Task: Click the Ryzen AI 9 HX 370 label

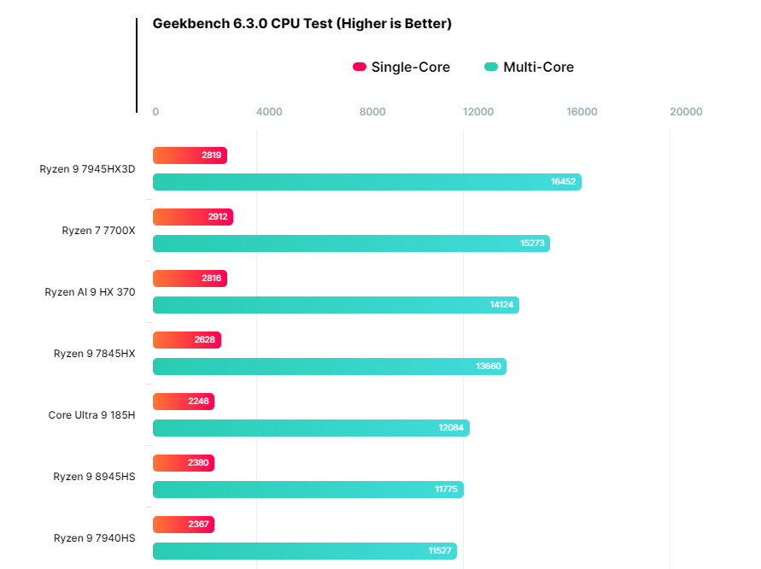Action: pyautogui.click(x=90, y=292)
